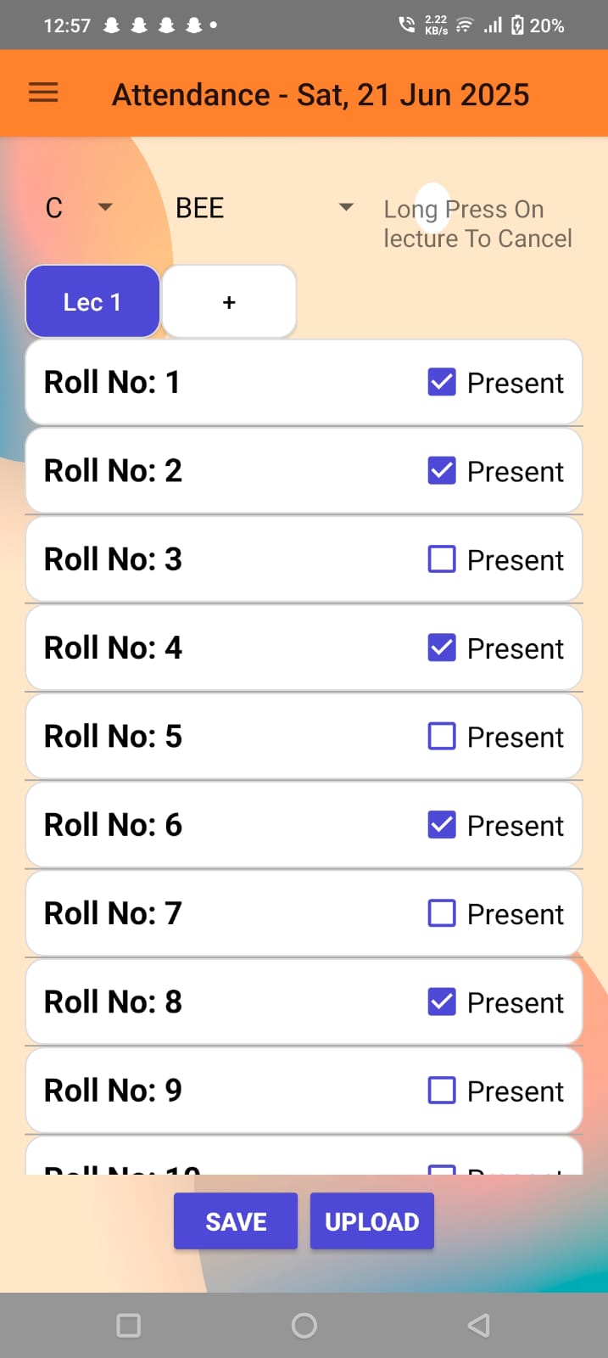Image resolution: width=608 pixels, height=1358 pixels.
Task: Check the Present box for Roll No: 5
Action: click(442, 736)
